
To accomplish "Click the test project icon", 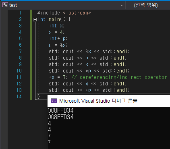I will pyautogui.click(x=5, y=5).
